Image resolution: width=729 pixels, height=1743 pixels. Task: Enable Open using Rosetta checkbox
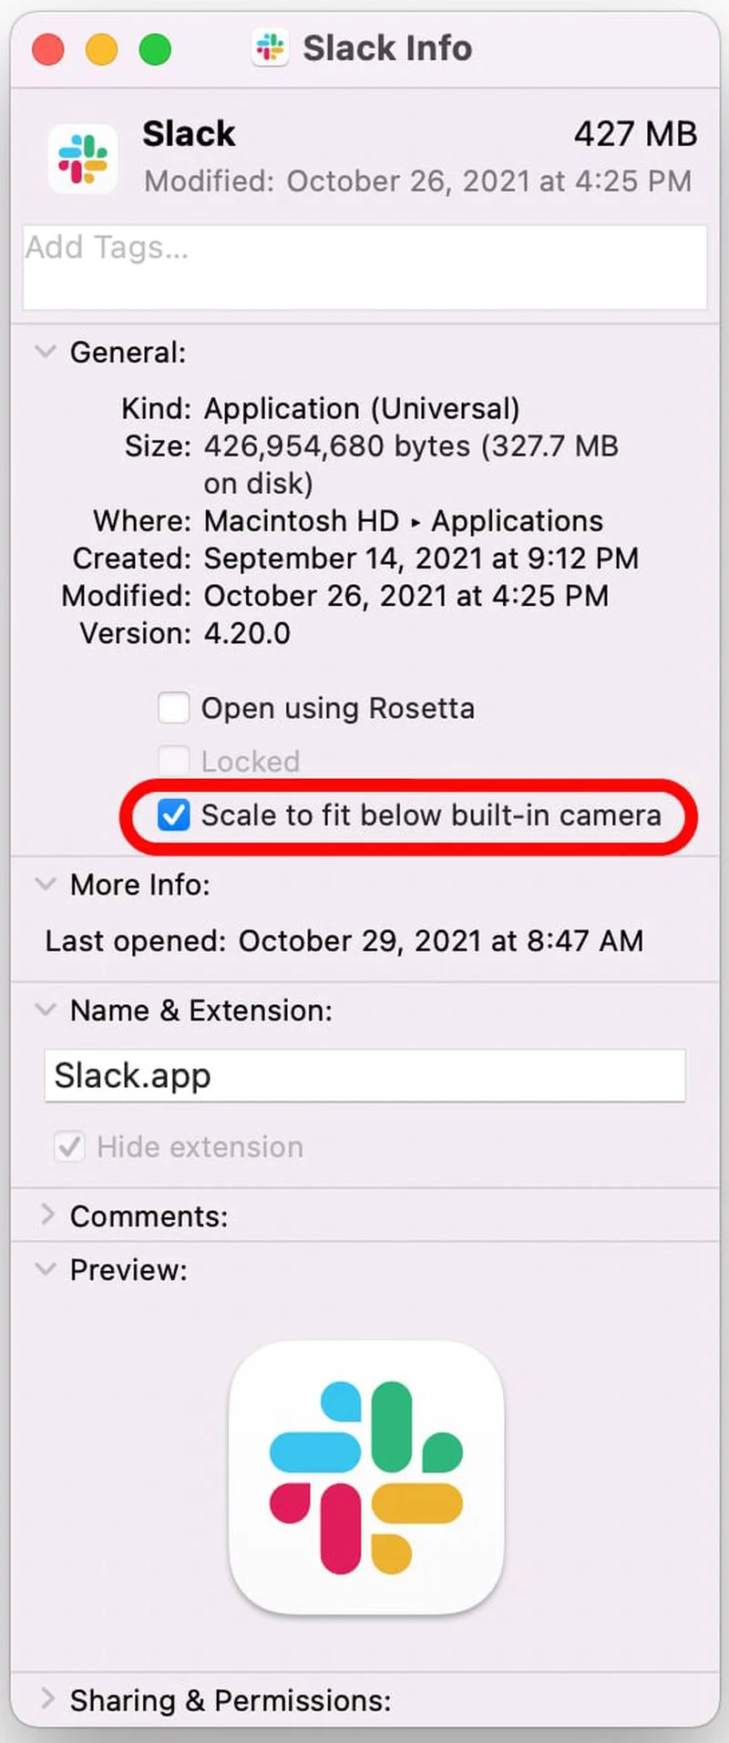(173, 708)
